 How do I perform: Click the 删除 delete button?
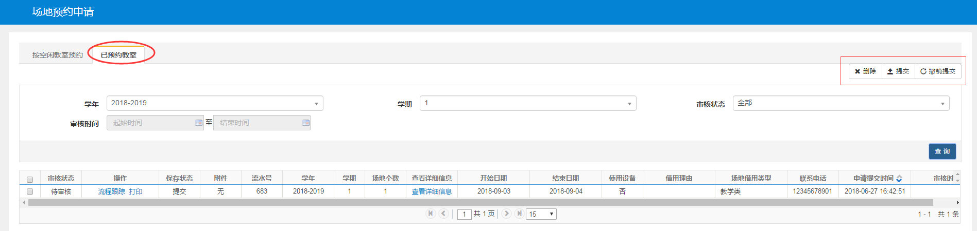pos(865,71)
